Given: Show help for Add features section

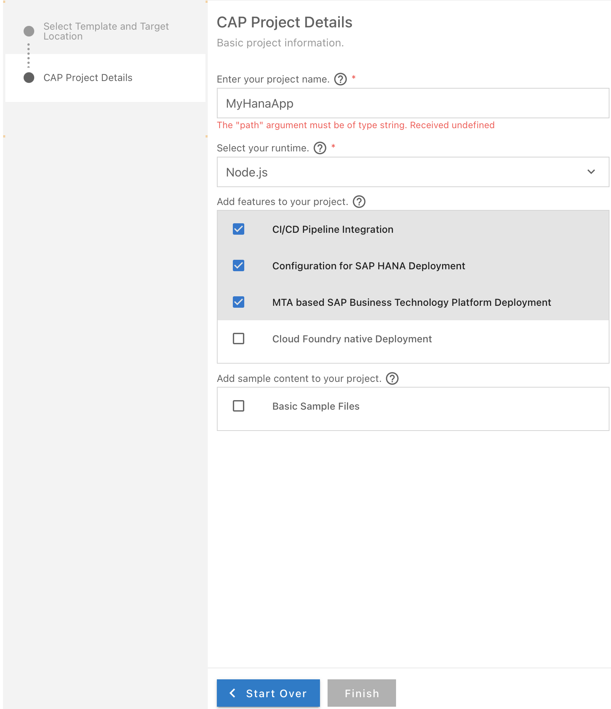Looking at the screenshot, I should click(359, 202).
